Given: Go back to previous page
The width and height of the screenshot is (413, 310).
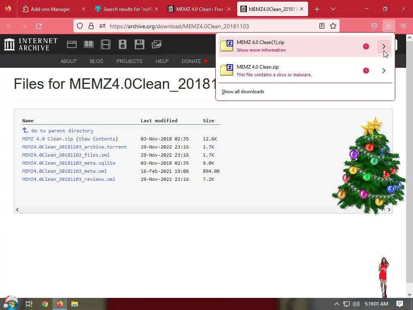Looking at the screenshot, I should point(10,26).
